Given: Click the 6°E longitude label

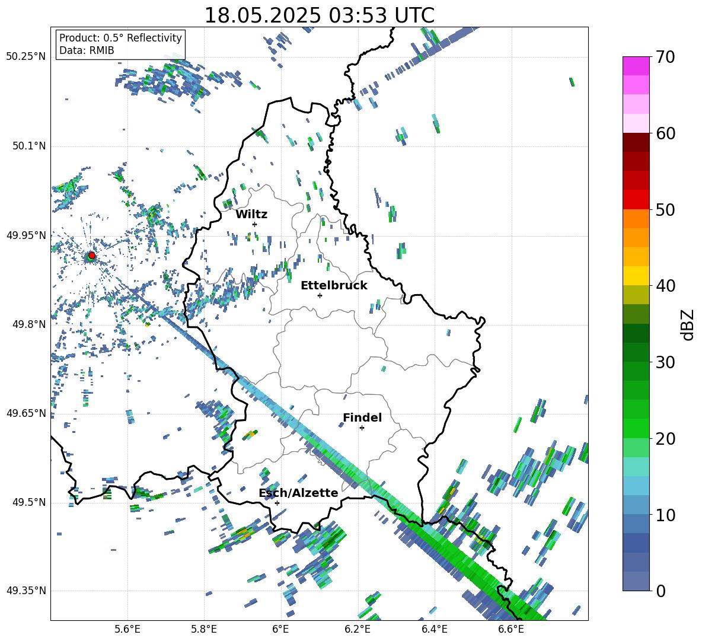Looking at the screenshot, I should coord(280,629).
